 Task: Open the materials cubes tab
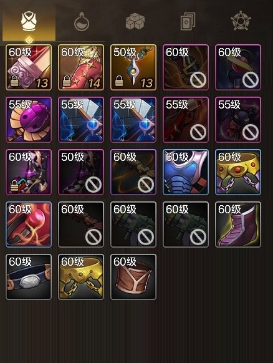pyautogui.click(x=135, y=22)
